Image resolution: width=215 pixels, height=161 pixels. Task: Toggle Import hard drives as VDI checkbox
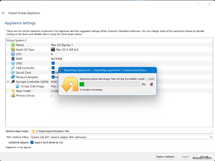point(32,143)
